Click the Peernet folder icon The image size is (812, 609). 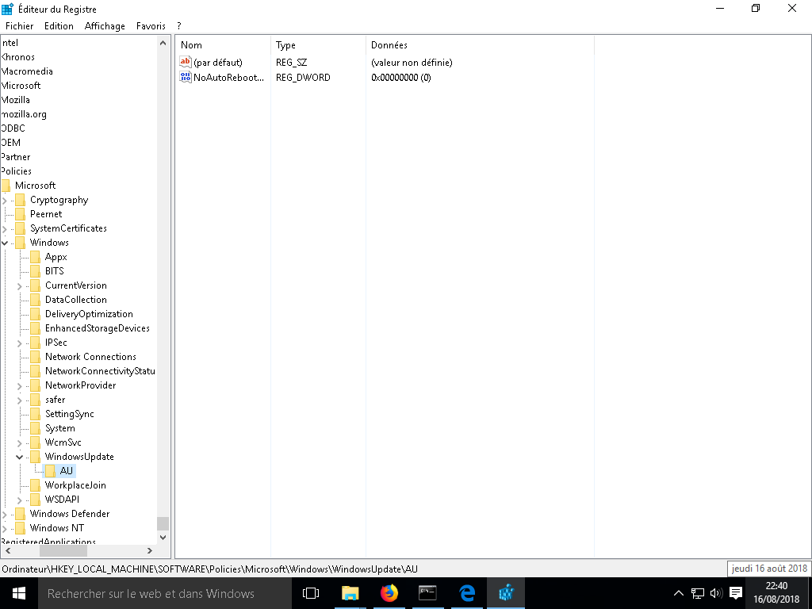pyautogui.click(x=20, y=214)
